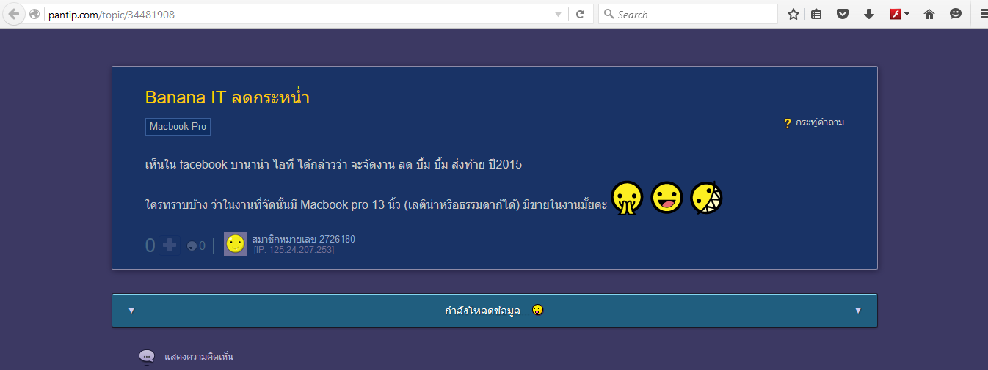Go to the Home page icon
The height and width of the screenshot is (370, 988).
pyautogui.click(x=929, y=14)
